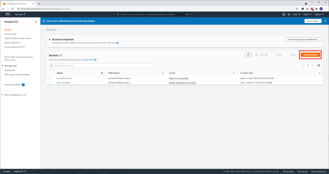Click the AWS logo home icon
Viewport: 329px width, 174px height.
pos(8,14)
